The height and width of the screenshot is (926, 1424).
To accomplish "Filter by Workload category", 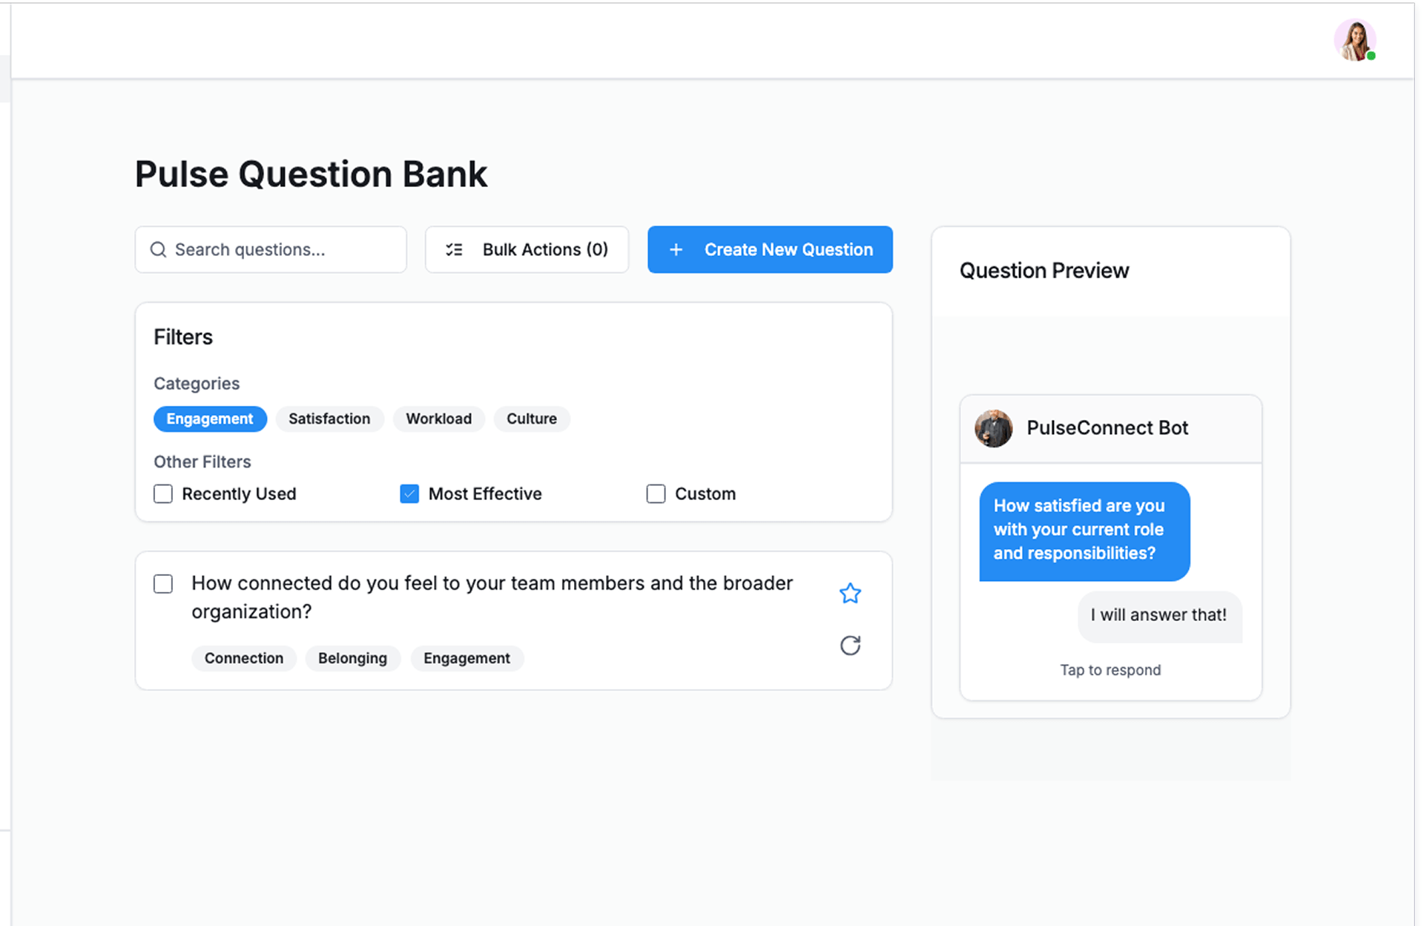I will [438, 419].
